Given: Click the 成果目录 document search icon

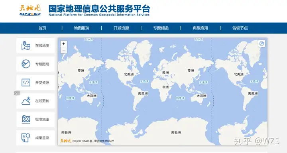Looking at the screenshot, I should coord(26,138).
